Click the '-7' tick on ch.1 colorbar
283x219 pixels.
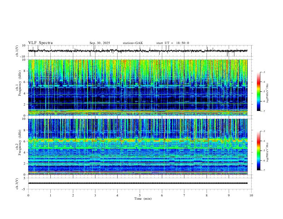263,111
